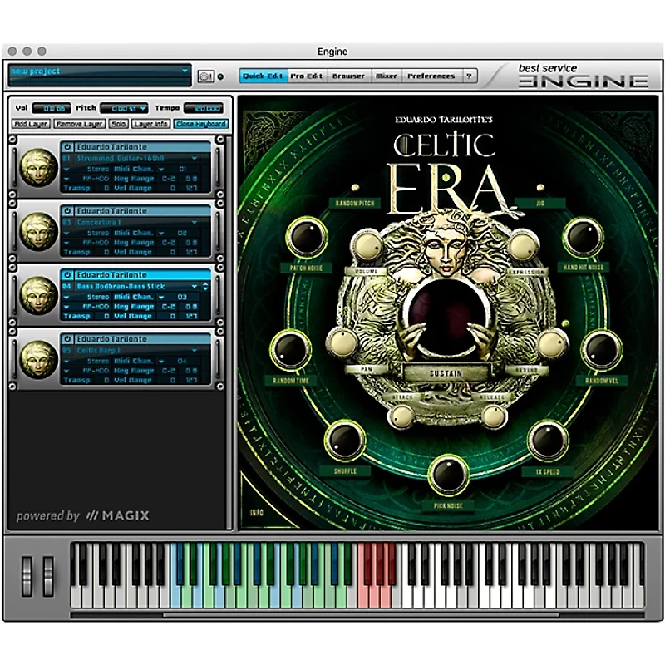
Task: Open the Help panel via the ? icon
Action: coord(470,75)
